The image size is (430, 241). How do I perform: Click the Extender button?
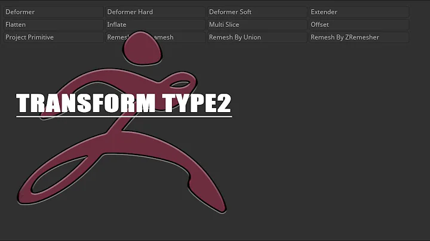click(x=359, y=12)
